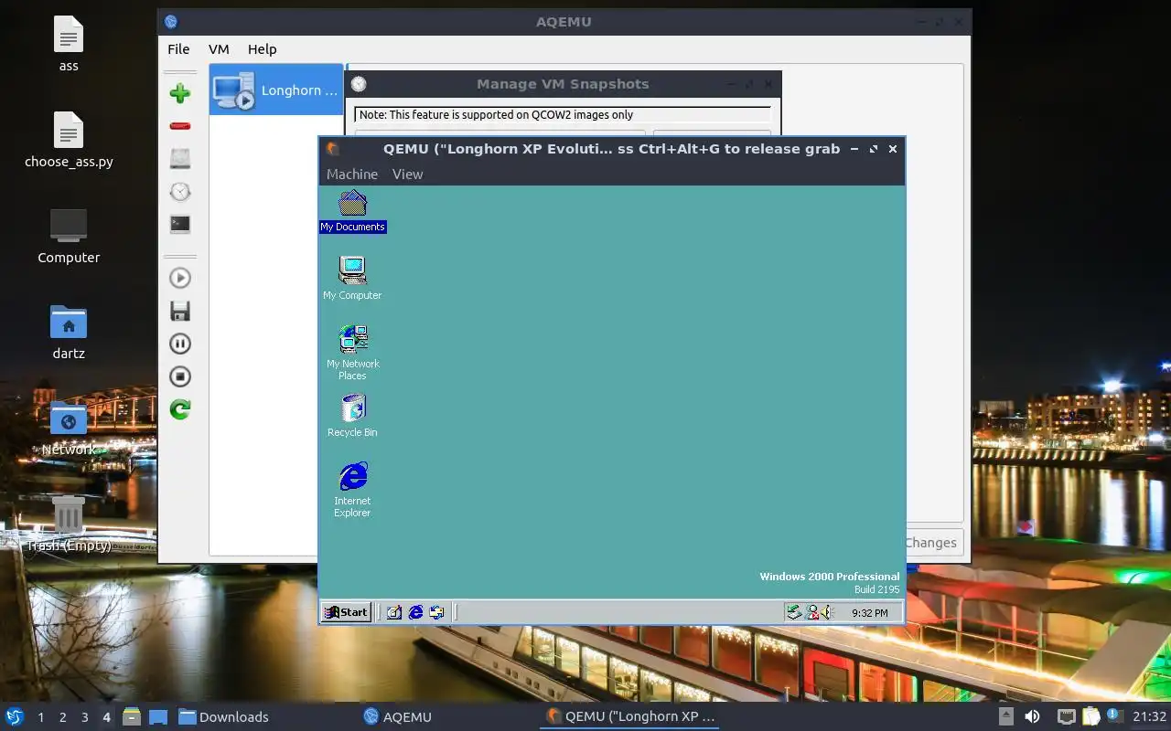
Task: Select the Longhorn VM in the AQEMU list
Action: (x=276, y=90)
